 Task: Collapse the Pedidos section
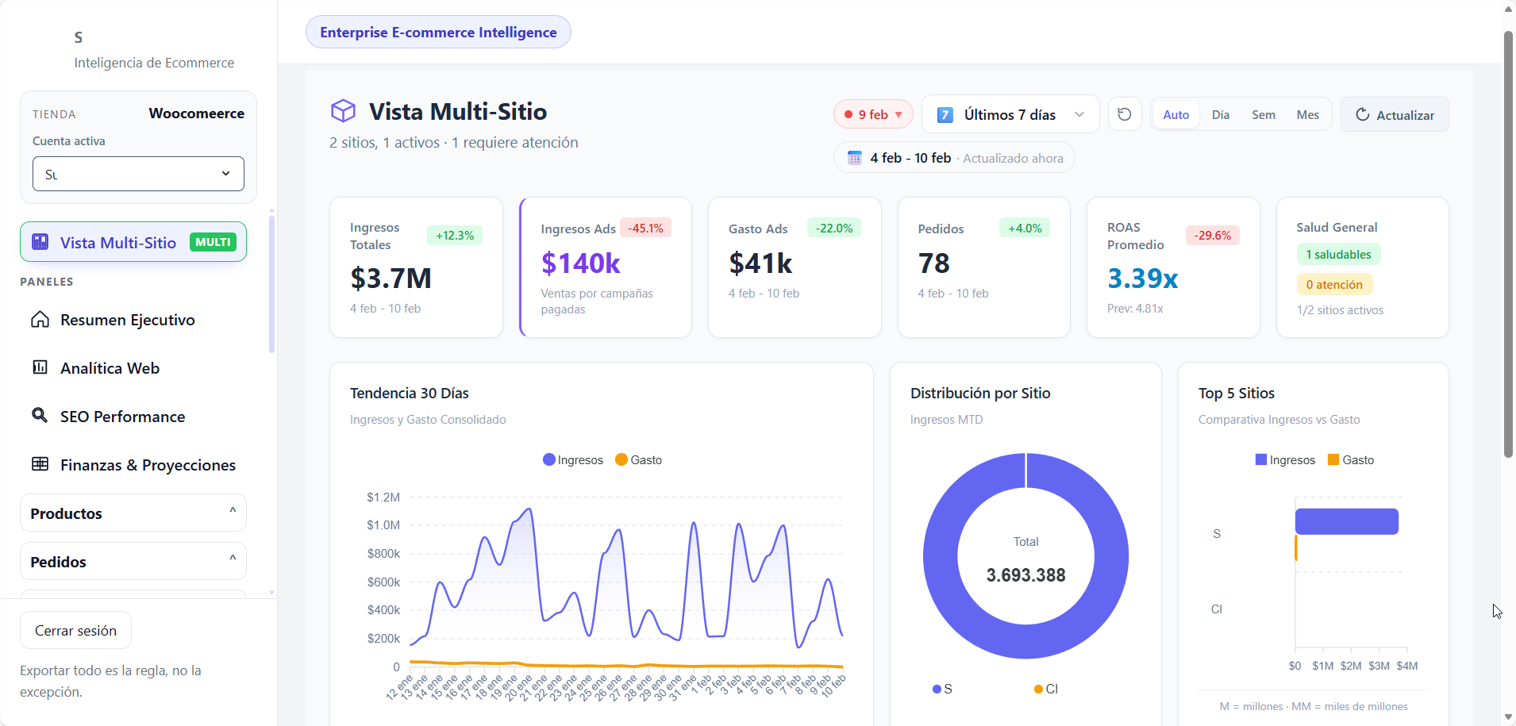click(x=232, y=561)
